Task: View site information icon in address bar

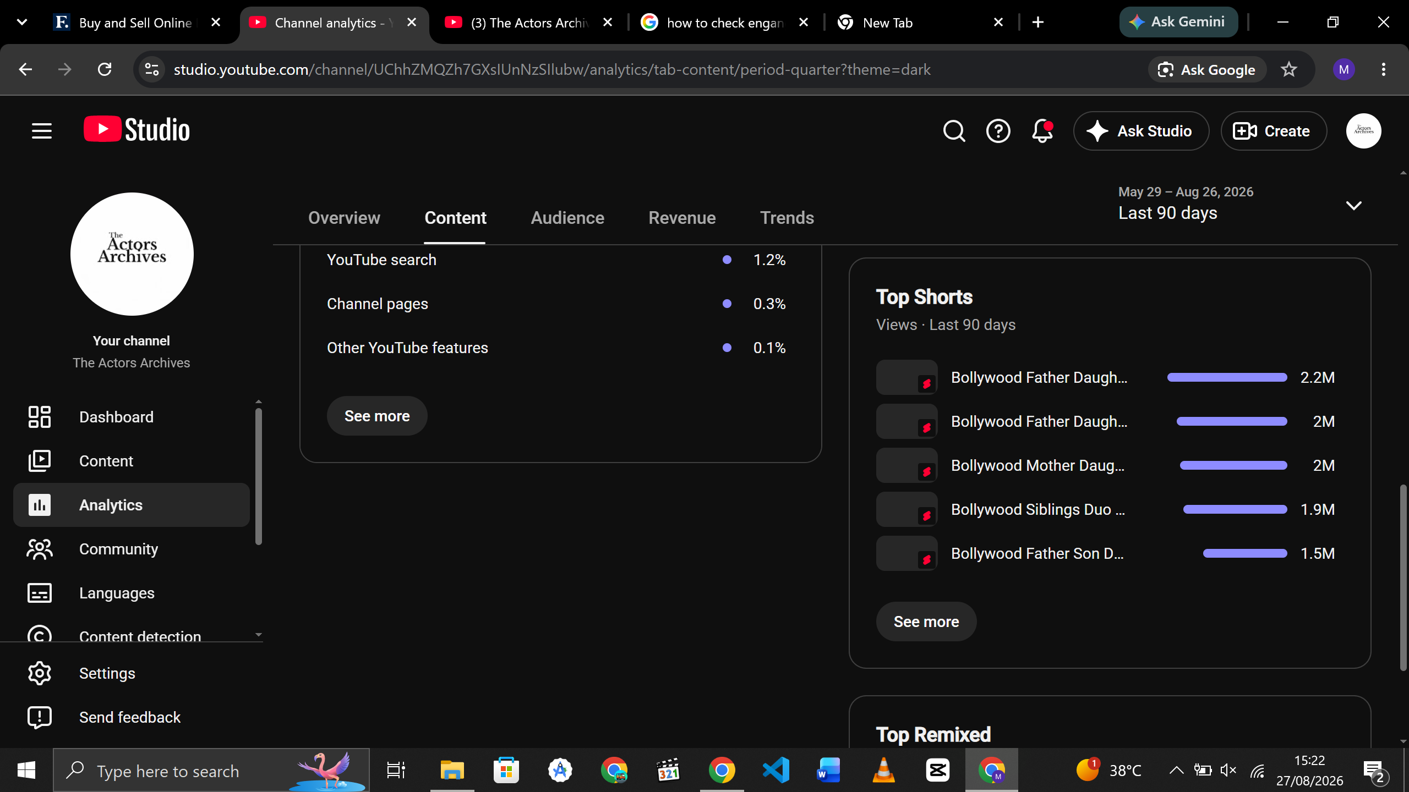Action: pyautogui.click(x=151, y=69)
